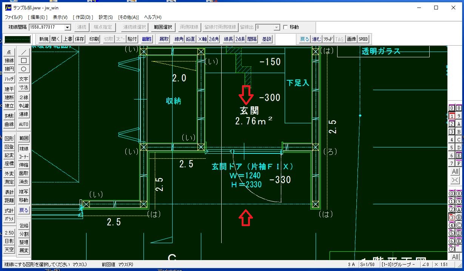This screenshot has height=271, width=464.
Task: Select the 接円 tangent circle tool
Action: tap(9, 69)
